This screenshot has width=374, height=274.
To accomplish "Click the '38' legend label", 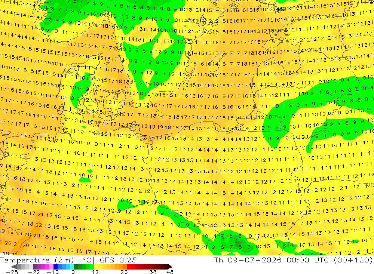I will coord(153,272).
